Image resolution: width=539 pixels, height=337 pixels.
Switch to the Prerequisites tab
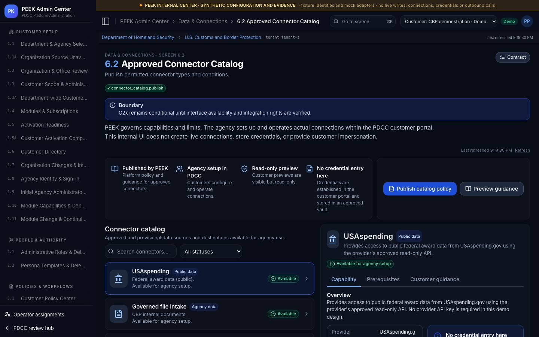tap(383, 279)
